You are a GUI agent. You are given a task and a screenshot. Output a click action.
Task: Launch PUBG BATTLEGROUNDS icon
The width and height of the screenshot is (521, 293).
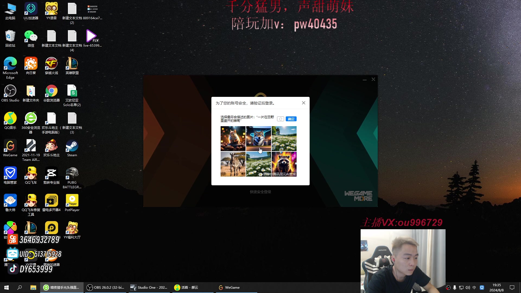click(72, 178)
